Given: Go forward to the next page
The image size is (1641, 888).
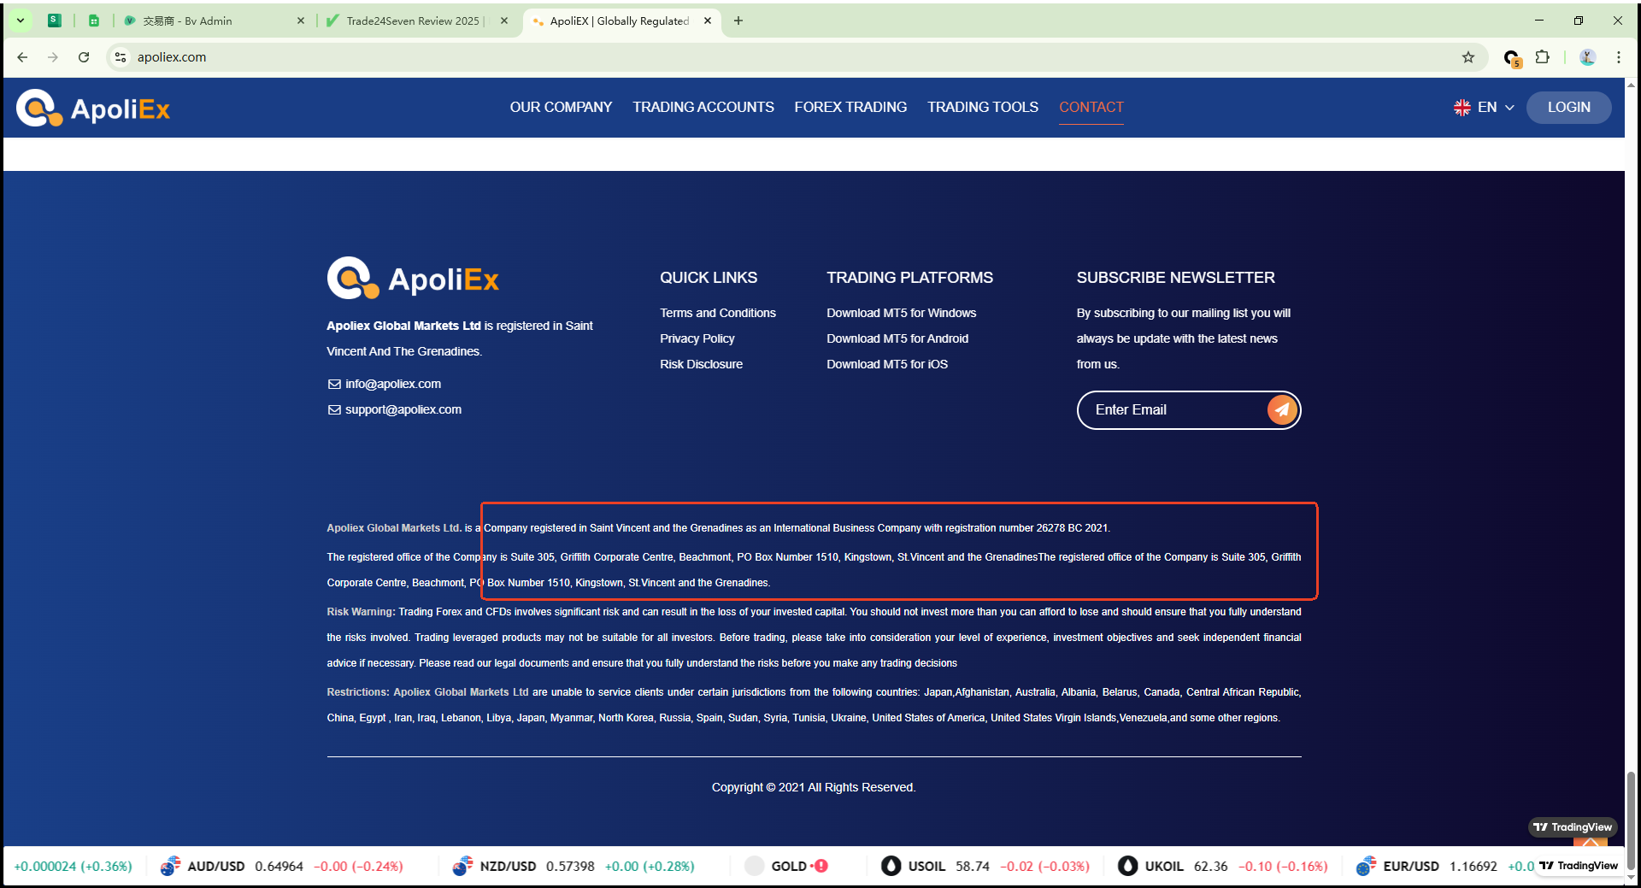Looking at the screenshot, I should point(53,57).
